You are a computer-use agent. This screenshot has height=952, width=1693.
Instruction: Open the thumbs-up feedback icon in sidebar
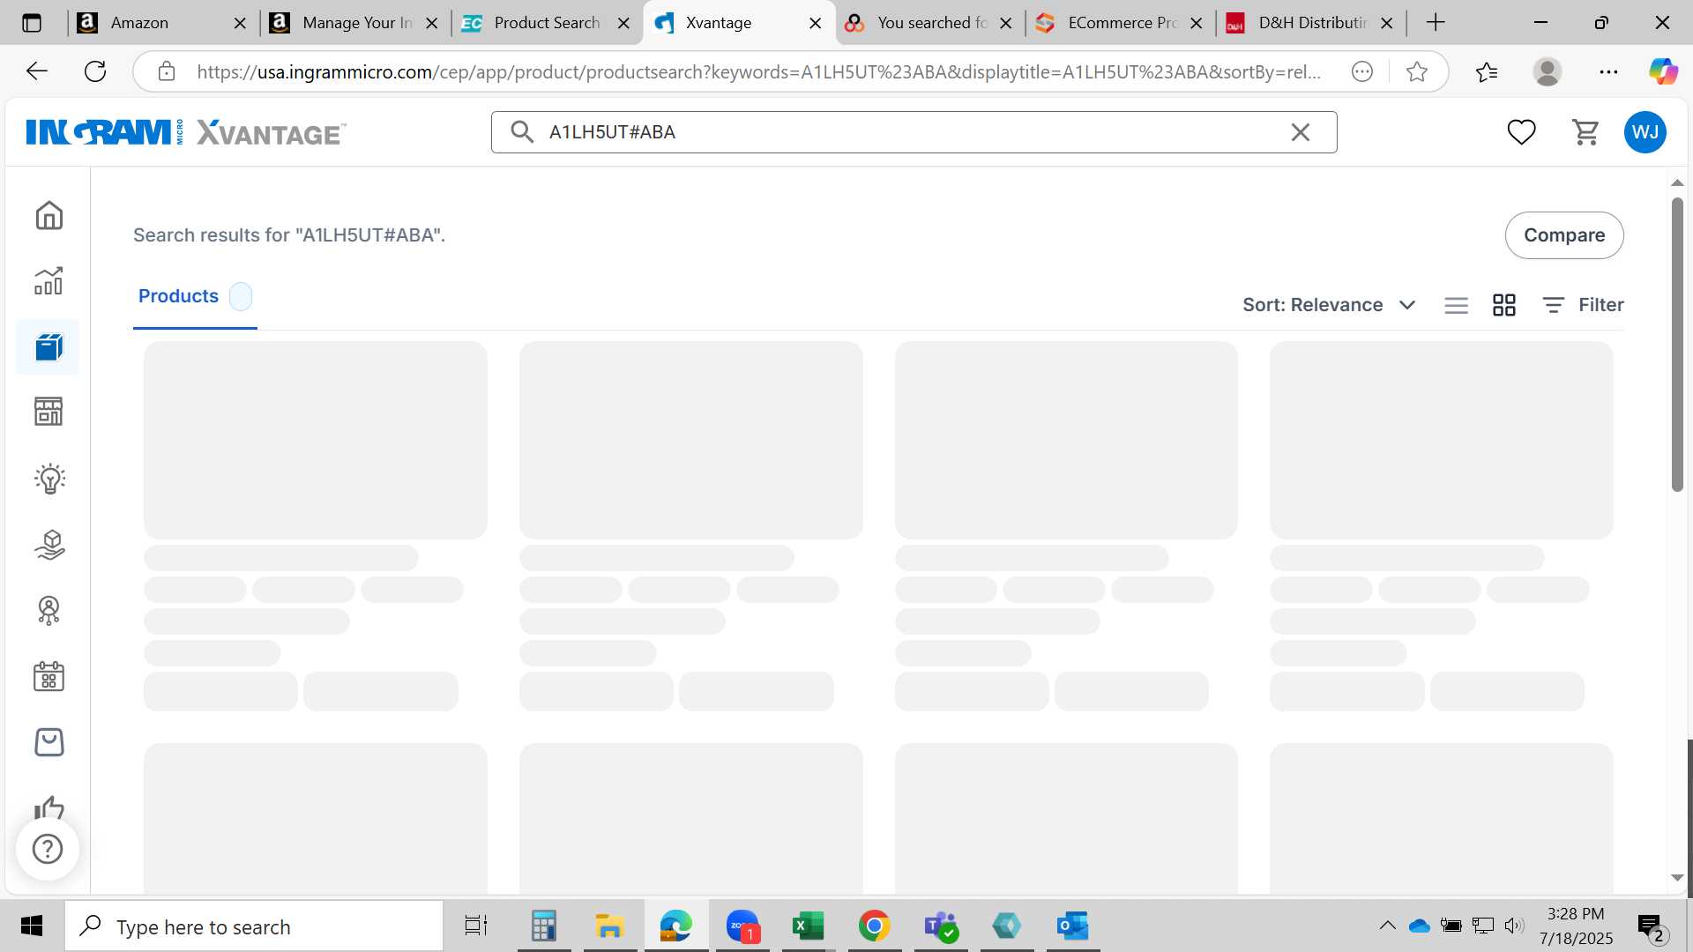tap(48, 807)
